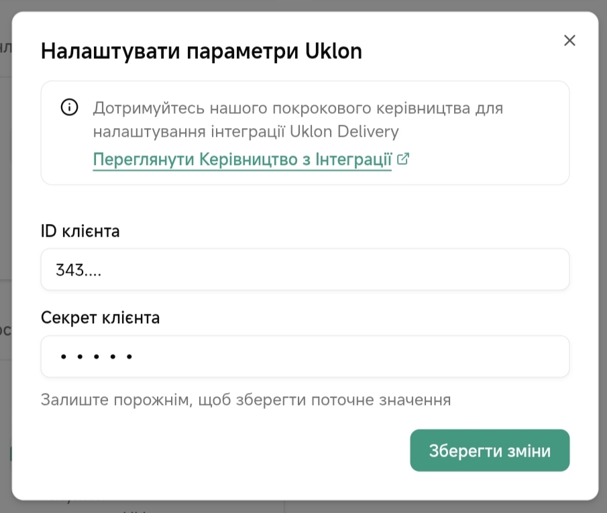Click the external link arrow icon
The width and height of the screenshot is (607, 513).
[x=403, y=160]
